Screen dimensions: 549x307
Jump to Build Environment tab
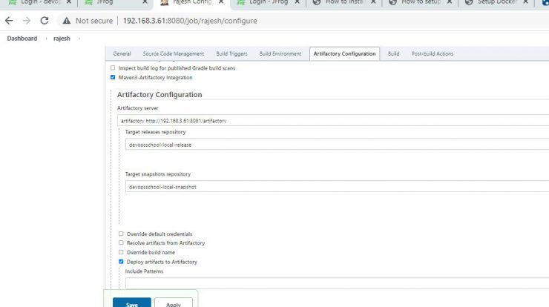(280, 53)
